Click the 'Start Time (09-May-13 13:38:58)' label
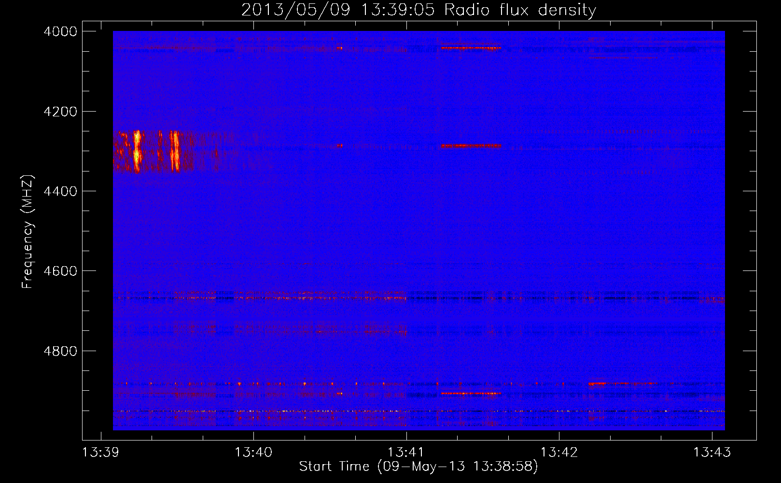 tap(418, 466)
